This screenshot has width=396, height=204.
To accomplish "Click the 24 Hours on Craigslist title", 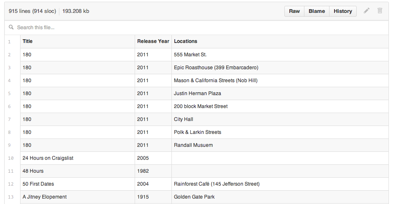I will pos(48,158).
